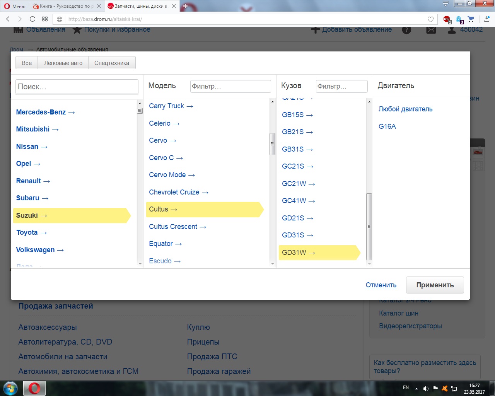Show the Все vehicle category
This screenshot has height=396, width=495.
(27, 63)
